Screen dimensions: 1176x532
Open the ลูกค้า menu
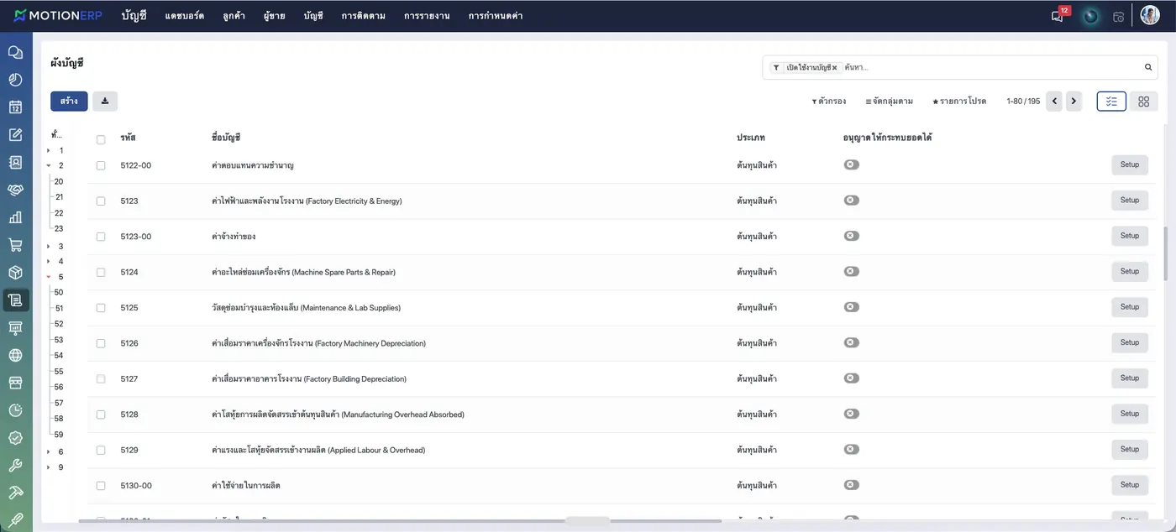(x=234, y=16)
